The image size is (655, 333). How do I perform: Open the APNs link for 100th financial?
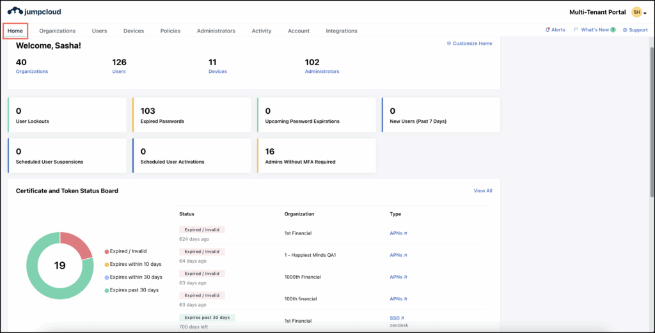coord(398,298)
